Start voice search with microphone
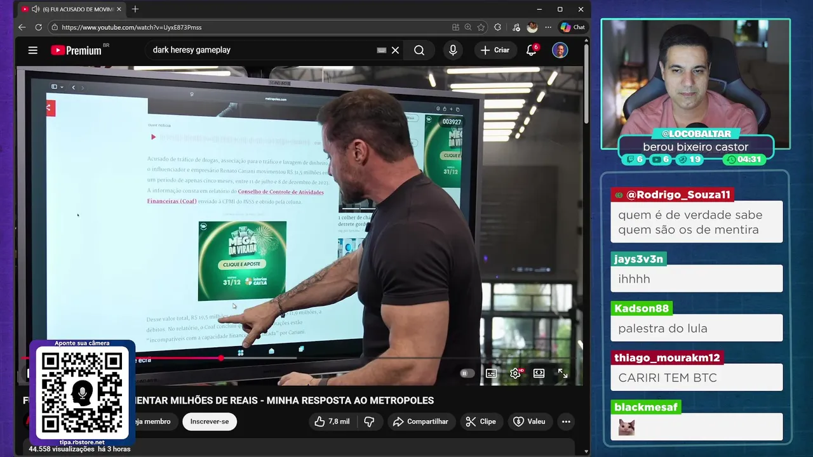This screenshot has height=457, width=813. pos(453,50)
